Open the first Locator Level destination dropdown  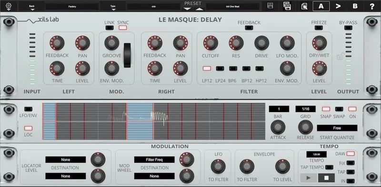[x=66, y=159]
